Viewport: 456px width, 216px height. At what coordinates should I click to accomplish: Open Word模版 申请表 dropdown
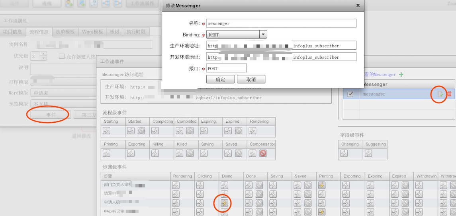[x=64, y=93]
